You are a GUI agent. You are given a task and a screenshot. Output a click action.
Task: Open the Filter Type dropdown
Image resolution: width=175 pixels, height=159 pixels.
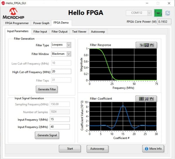68,45
